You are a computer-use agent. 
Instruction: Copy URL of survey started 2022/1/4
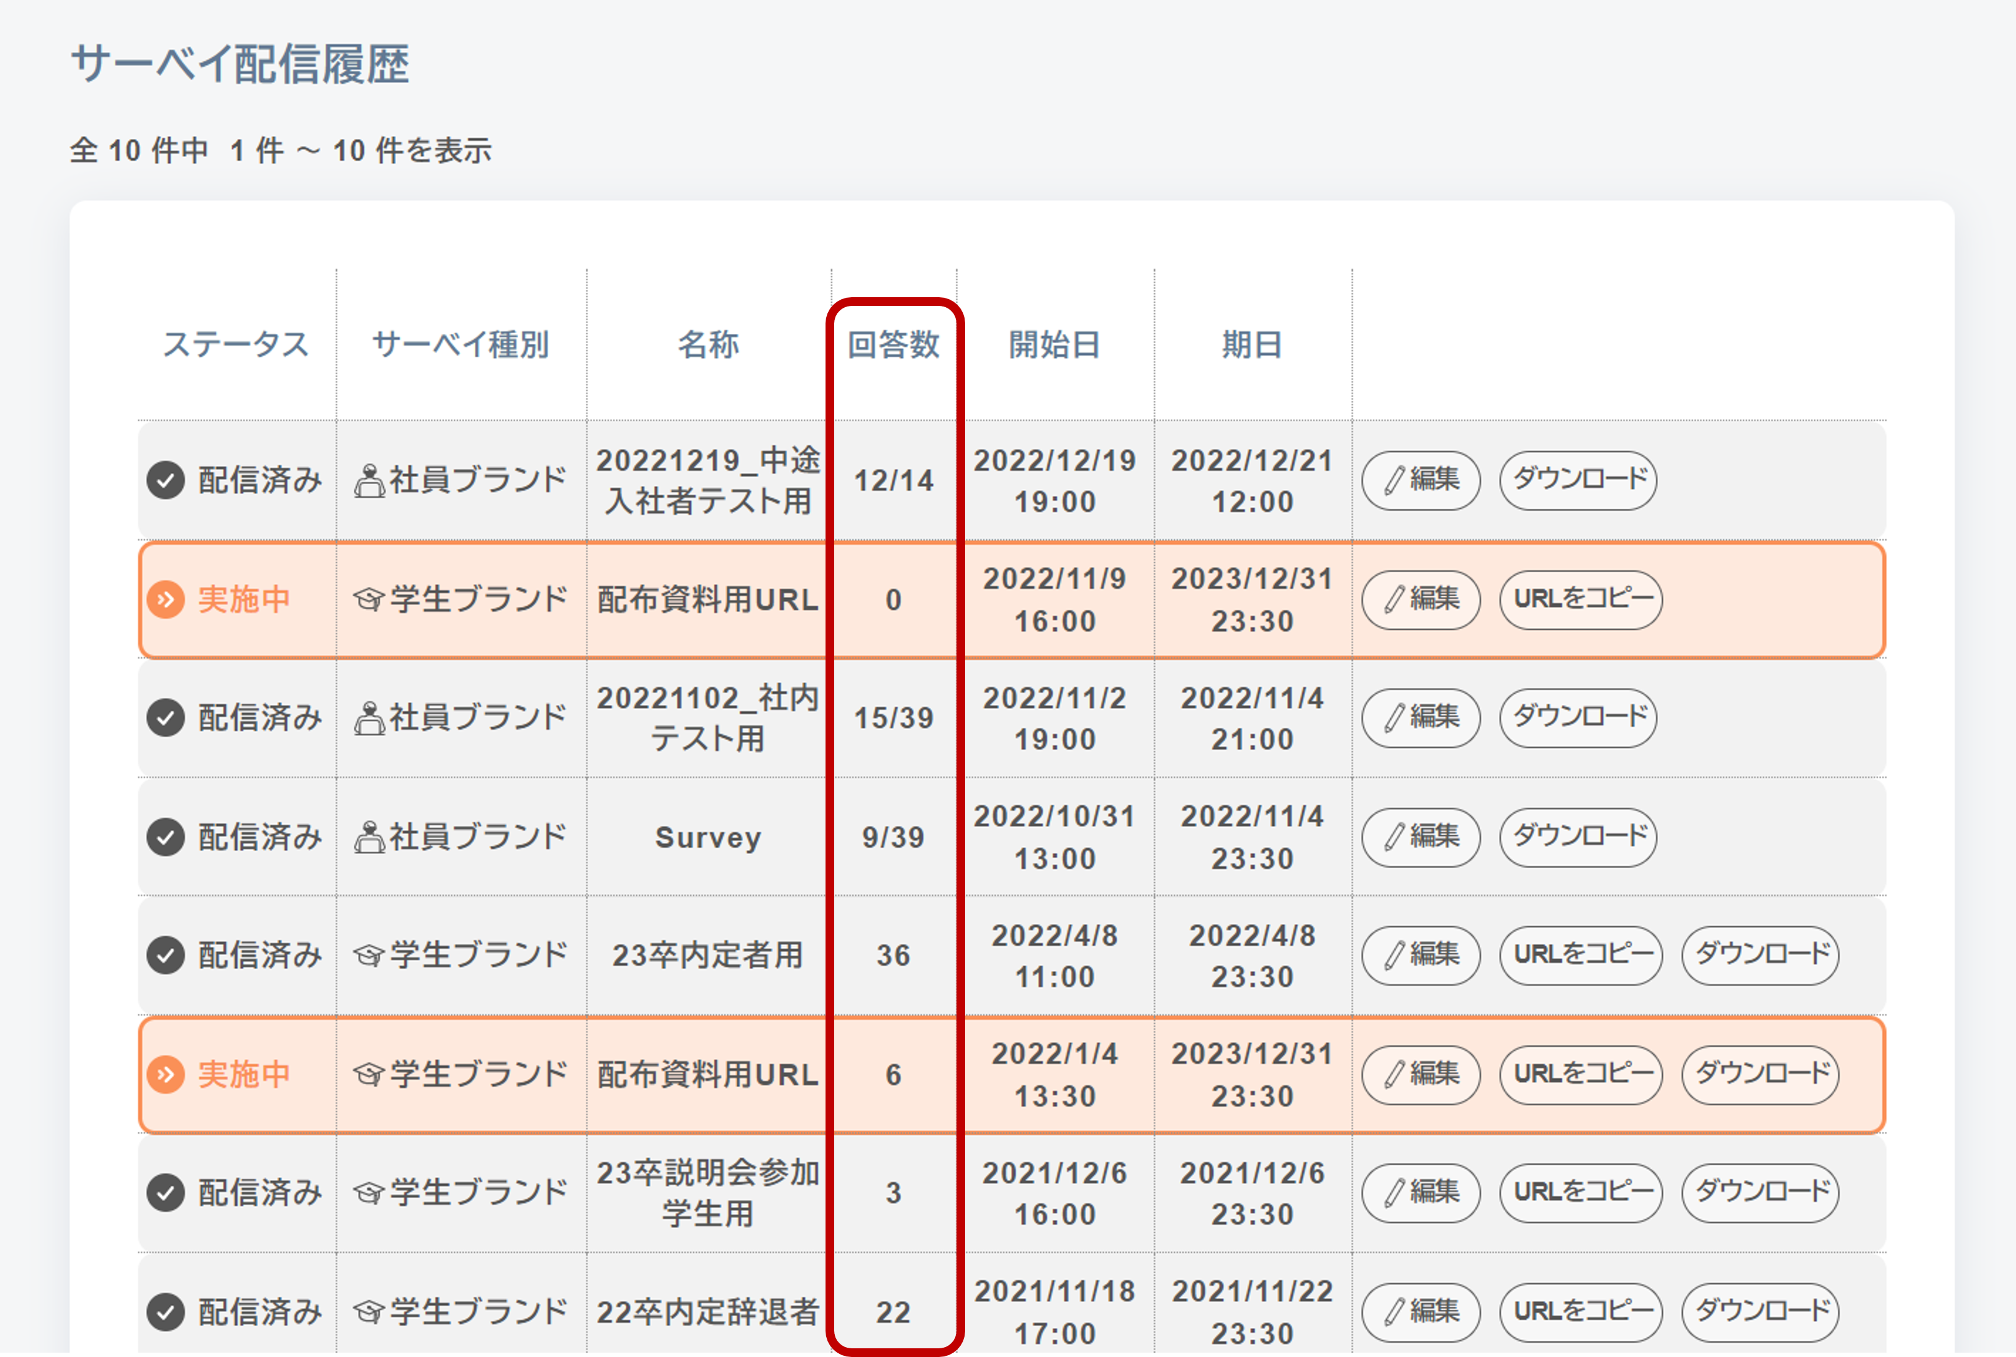1581,1075
